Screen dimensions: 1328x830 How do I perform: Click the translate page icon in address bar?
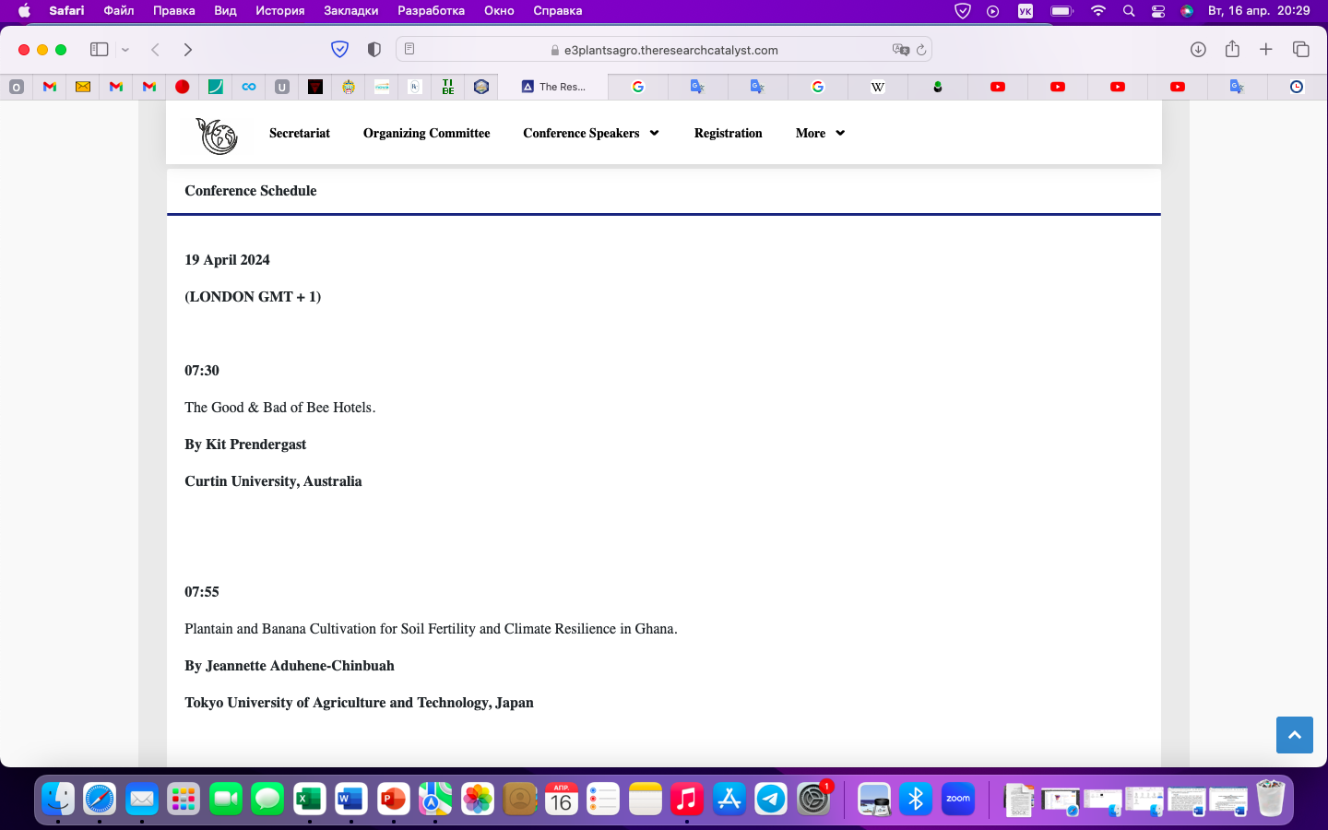point(900,50)
